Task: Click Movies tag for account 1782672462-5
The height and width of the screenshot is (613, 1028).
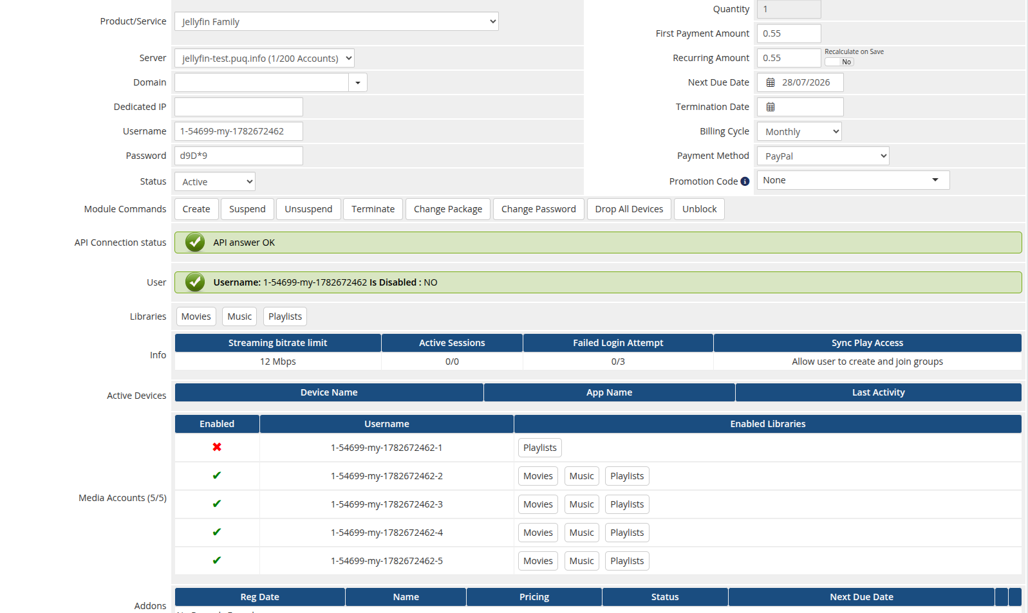Action: tap(538, 561)
